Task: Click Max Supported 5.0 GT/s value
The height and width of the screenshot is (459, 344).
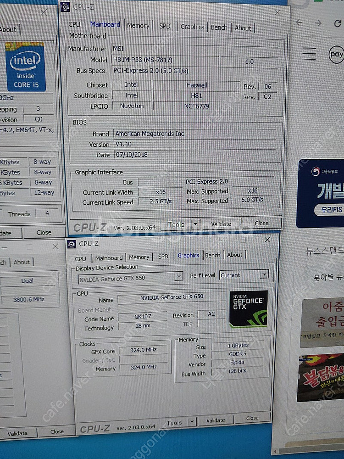Action: (252, 200)
